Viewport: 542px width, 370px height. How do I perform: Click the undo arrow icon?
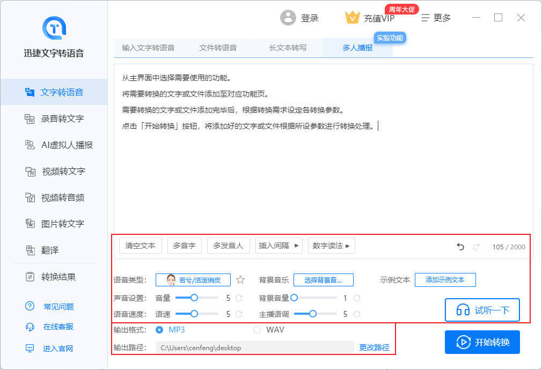click(460, 247)
